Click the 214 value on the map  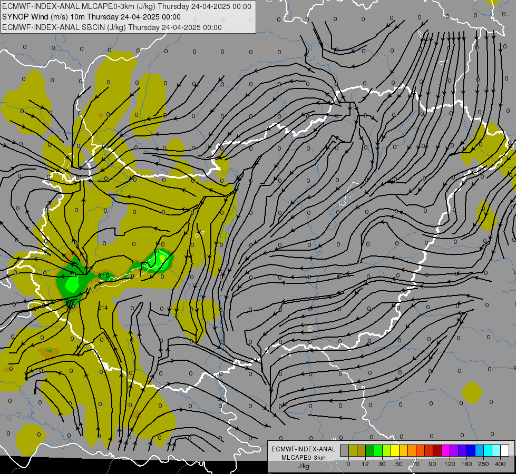coord(103,308)
